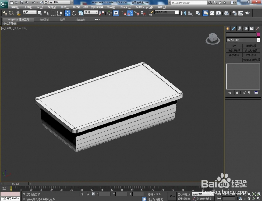Image resolution: width=262 pixels, height=201 pixels.
Task: Open Rendered Frame Window
Action: [x=241, y=13]
